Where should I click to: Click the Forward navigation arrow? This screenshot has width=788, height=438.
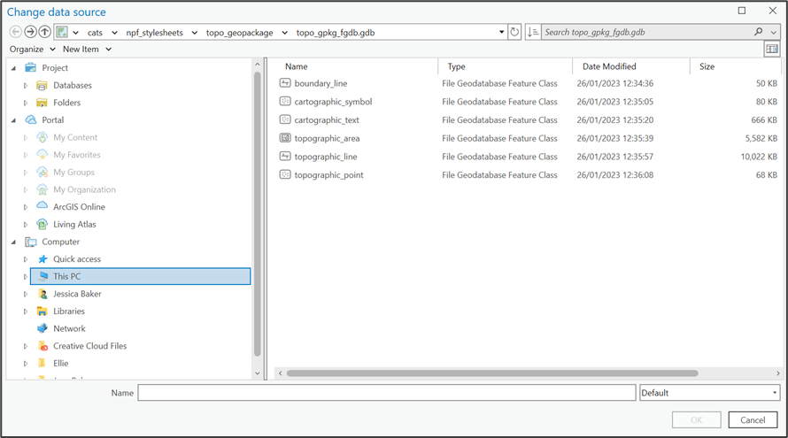point(30,32)
